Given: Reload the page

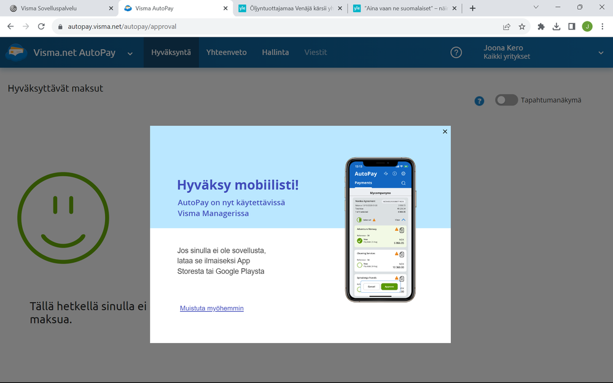Looking at the screenshot, I should coord(41,26).
